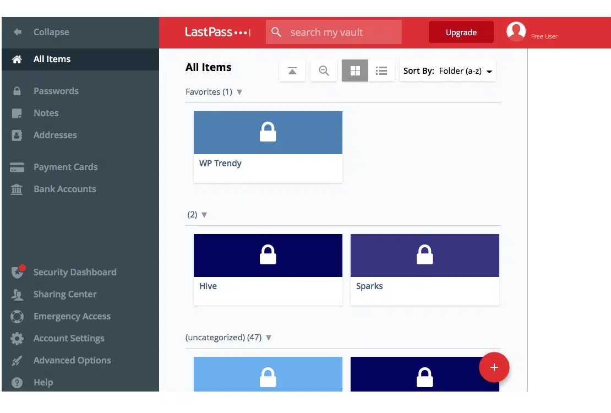Image resolution: width=611 pixels, height=413 pixels.
Task: Open the Sort By Folder dropdown
Action: coord(448,71)
